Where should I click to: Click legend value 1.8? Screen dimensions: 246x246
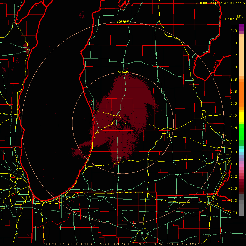click(234, 152)
